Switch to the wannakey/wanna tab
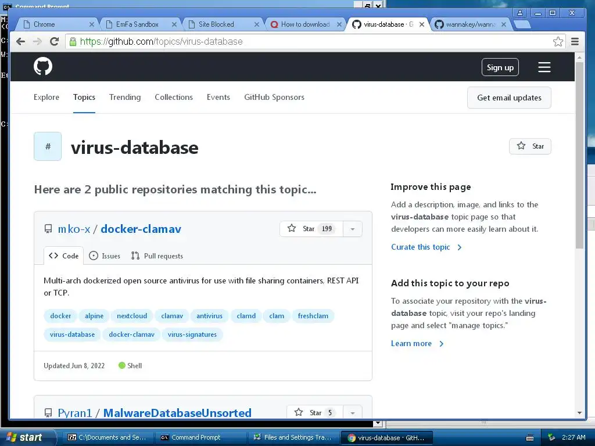The height and width of the screenshot is (446, 595). coord(471,24)
